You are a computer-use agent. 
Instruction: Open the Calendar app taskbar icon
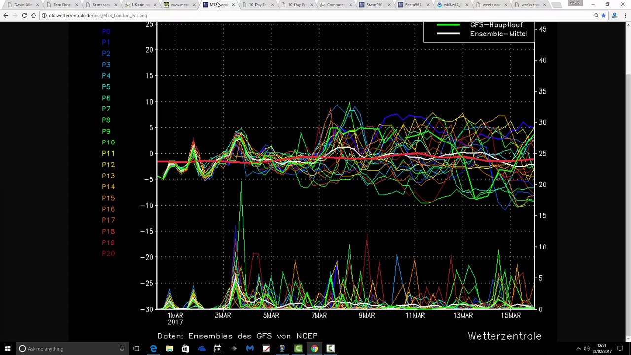pos(218,349)
